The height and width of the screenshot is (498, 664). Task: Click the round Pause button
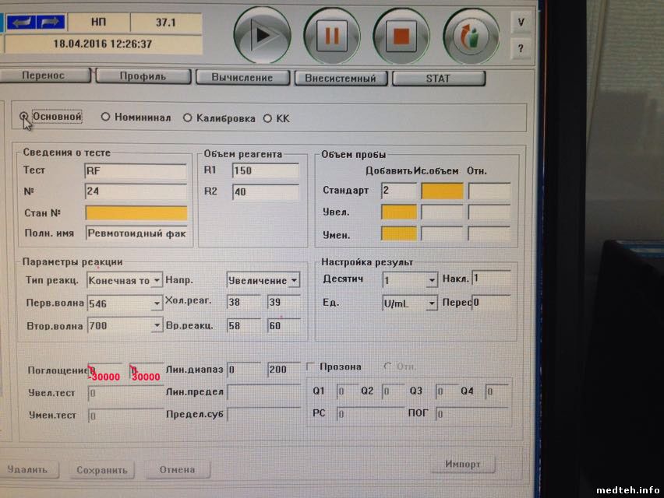pos(332,36)
